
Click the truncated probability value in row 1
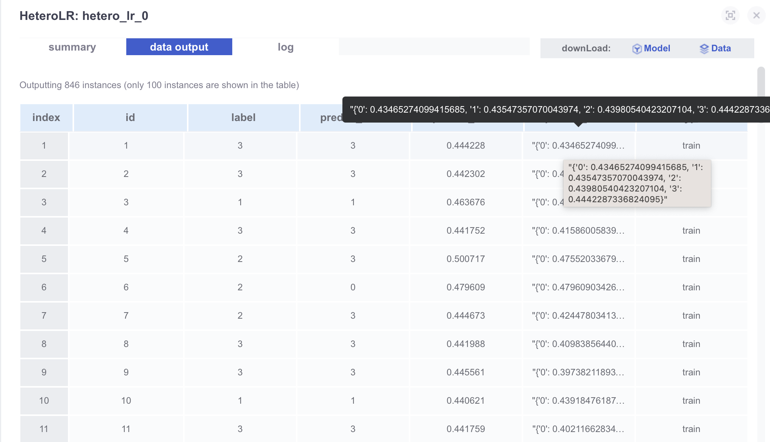tap(579, 146)
